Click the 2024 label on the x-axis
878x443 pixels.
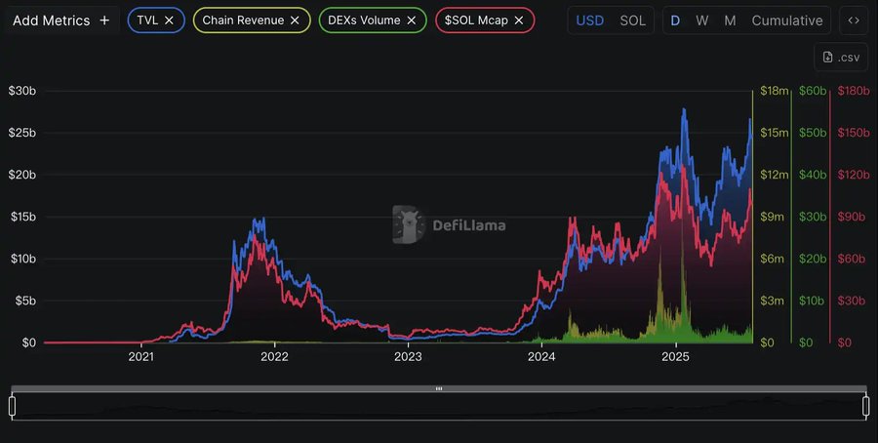pyautogui.click(x=540, y=357)
